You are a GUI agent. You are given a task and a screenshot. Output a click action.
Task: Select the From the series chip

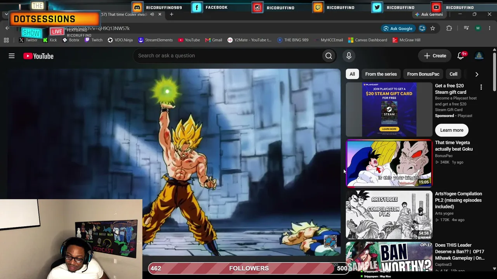click(x=381, y=74)
